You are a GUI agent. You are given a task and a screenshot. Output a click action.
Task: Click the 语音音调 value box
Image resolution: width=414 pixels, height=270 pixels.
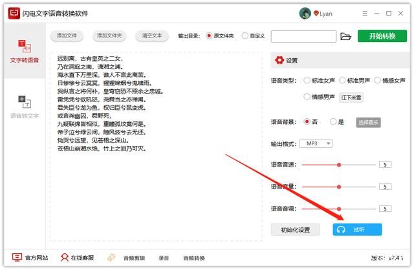point(385,209)
